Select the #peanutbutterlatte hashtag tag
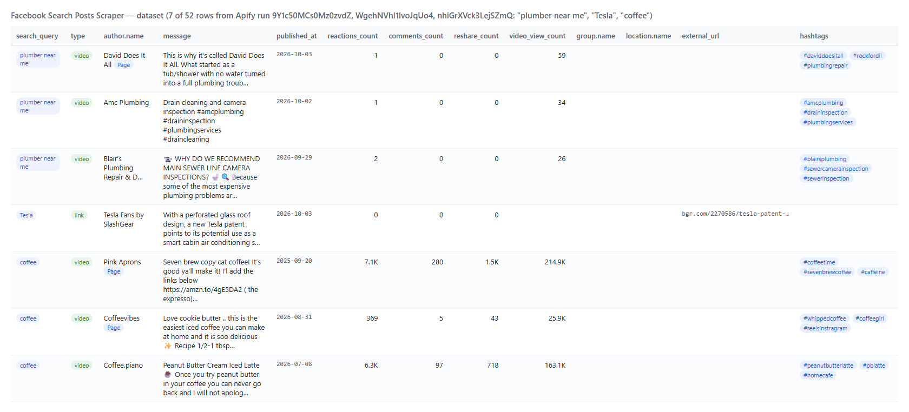Image resolution: width=909 pixels, height=412 pixels. tap(828, 366)
